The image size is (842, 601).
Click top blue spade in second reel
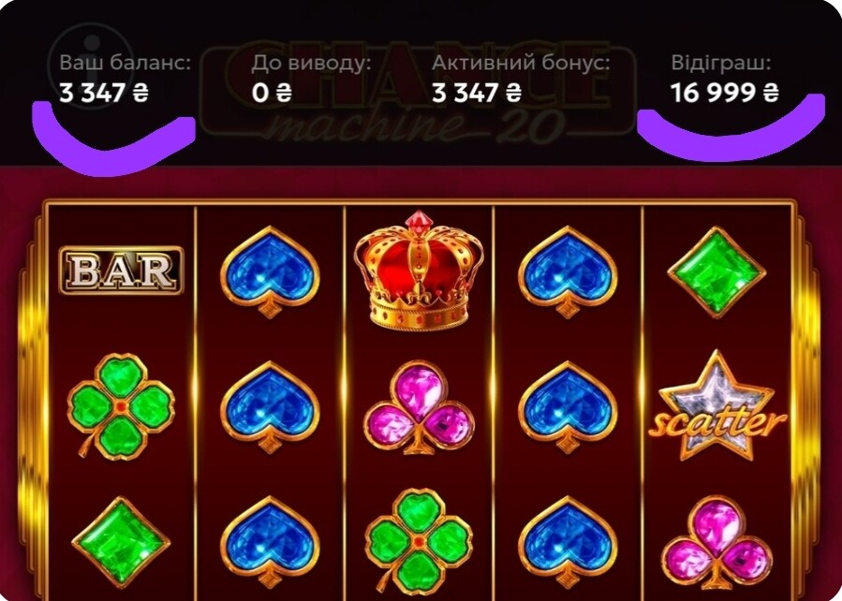pos(270,272)
